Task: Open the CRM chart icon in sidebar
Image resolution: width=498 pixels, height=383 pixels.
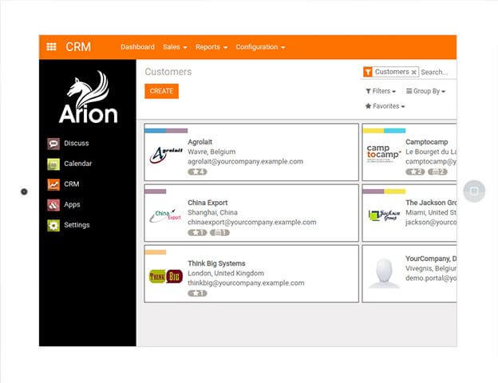Action: [53, 184]
